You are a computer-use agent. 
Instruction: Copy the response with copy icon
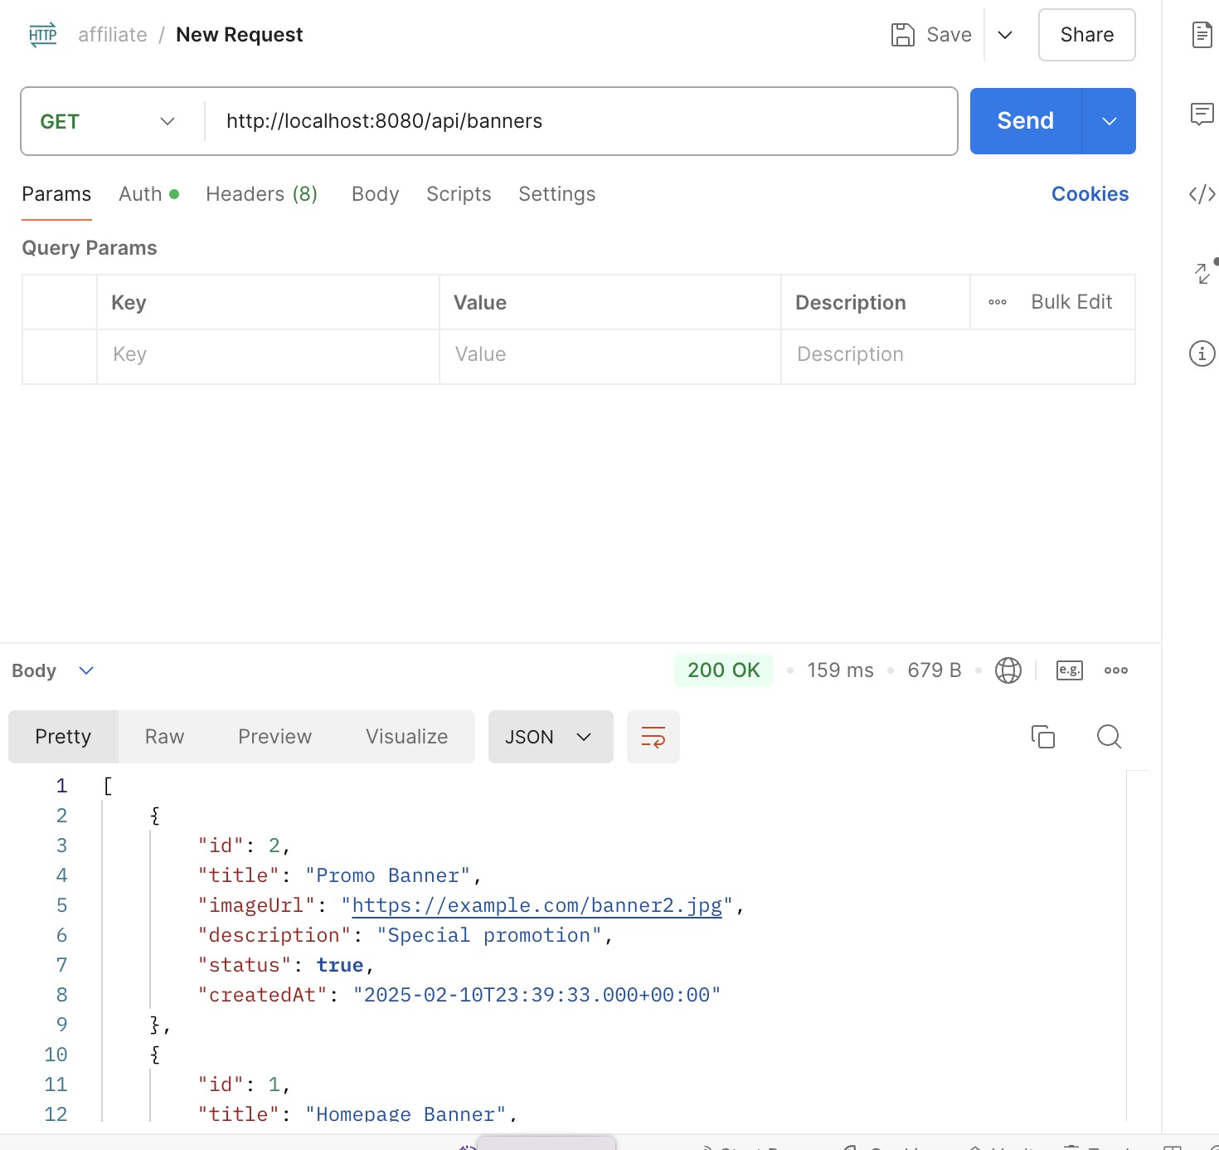(x=1043, y=737)
